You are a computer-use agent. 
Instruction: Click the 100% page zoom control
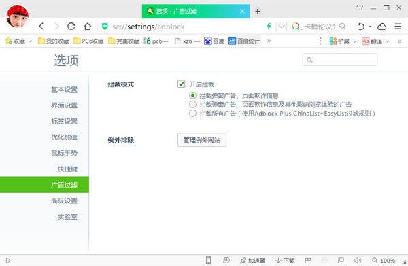click(384, 261)
